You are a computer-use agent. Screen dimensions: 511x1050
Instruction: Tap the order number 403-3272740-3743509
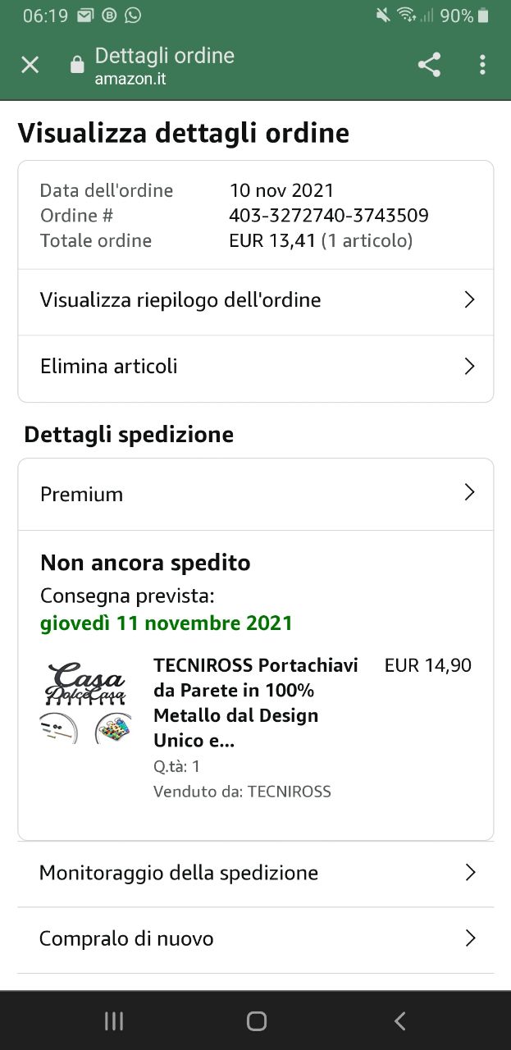[329, 216]
